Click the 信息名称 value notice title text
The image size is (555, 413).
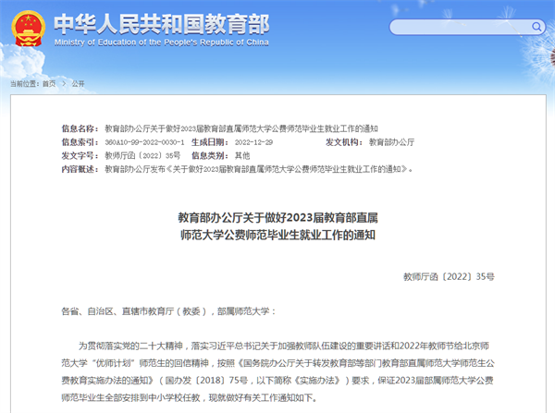241,128
